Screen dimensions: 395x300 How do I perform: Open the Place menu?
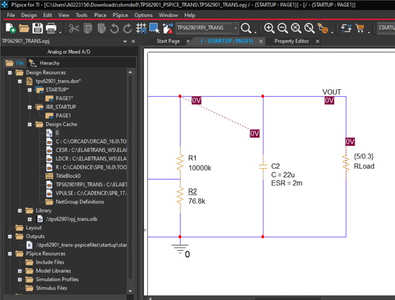[100, 14]
